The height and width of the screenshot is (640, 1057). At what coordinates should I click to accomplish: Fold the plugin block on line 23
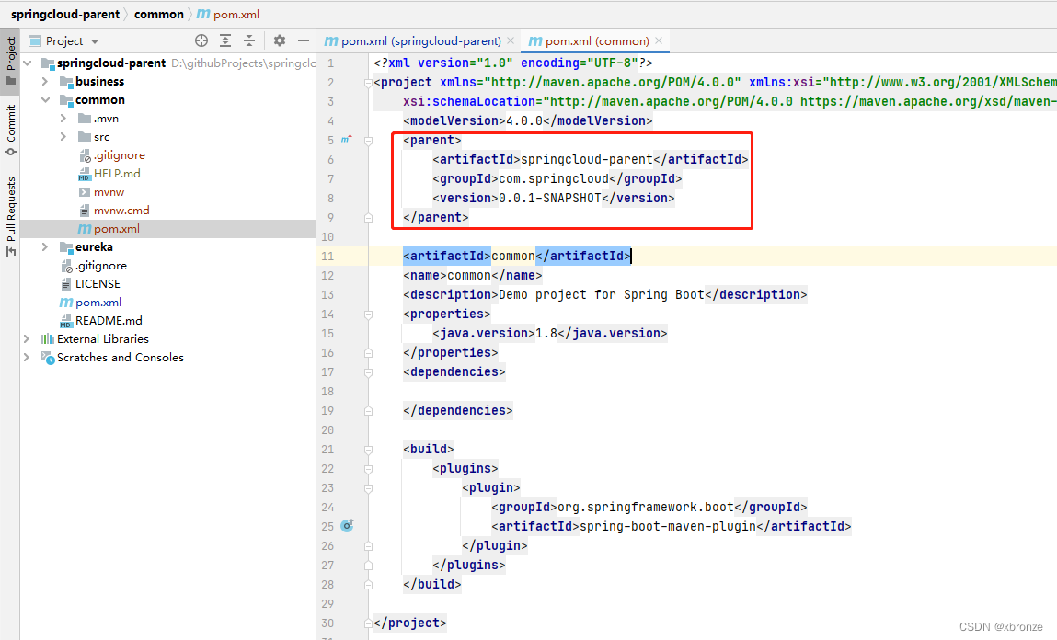(x=369, y=488)
